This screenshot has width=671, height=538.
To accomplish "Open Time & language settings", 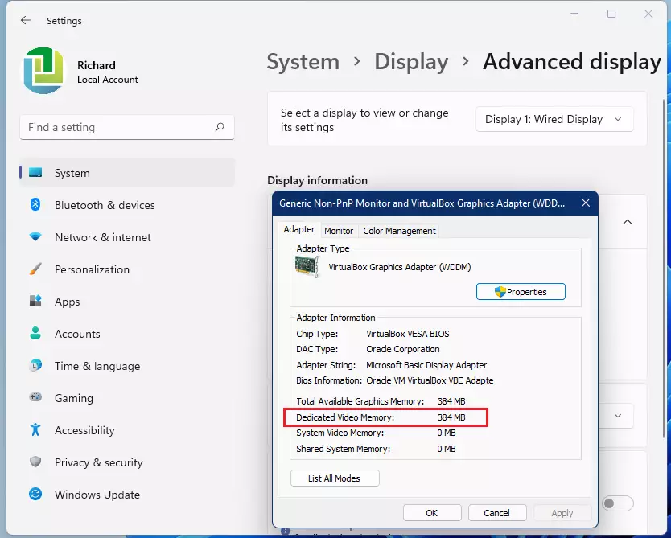I will [127, 366].
